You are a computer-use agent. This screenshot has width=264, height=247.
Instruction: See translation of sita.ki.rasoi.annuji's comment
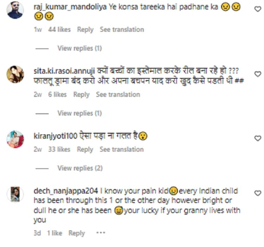(118, 94)
